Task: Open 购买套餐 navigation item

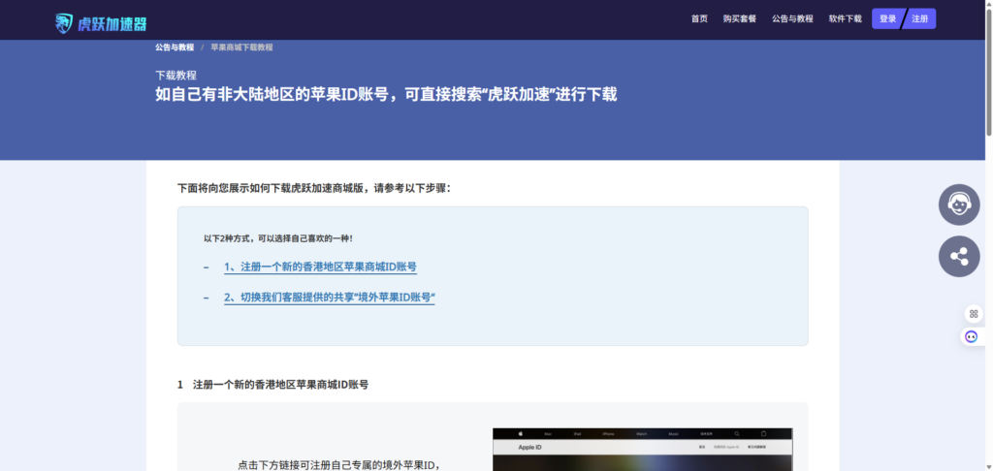Action: (739, 19)
